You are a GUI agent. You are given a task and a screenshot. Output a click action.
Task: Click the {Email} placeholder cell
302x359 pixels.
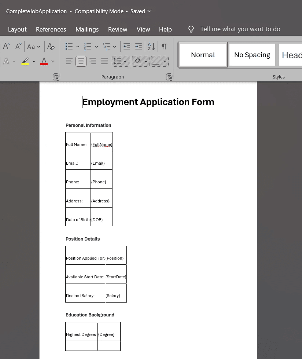(x=102, y=161)
